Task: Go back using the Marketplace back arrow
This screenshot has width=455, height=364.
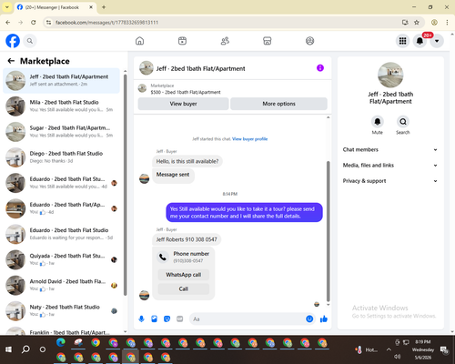Action: click(x=11, y=61)
